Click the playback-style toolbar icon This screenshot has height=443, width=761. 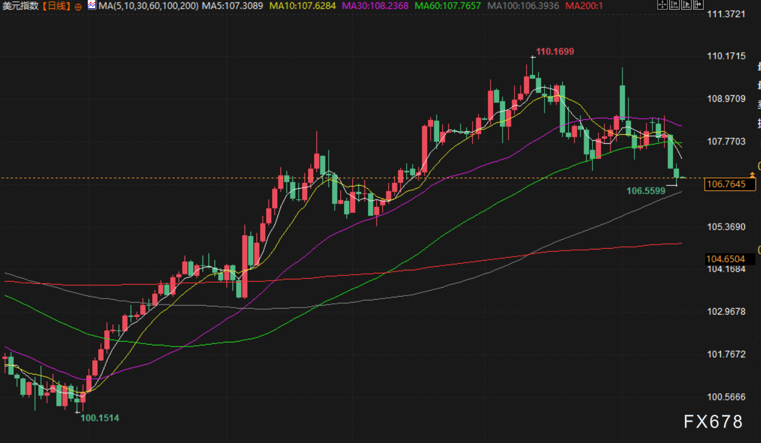click(x=686, y=5)
